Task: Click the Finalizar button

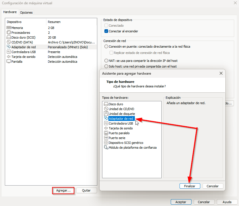Action: click(190, 186)
